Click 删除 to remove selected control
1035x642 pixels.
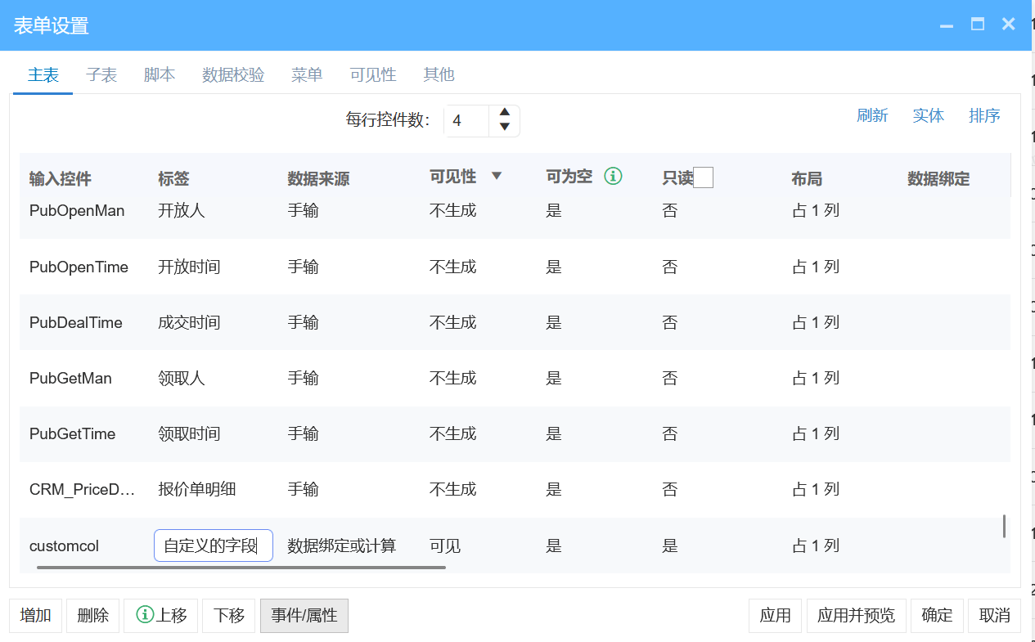92,615
